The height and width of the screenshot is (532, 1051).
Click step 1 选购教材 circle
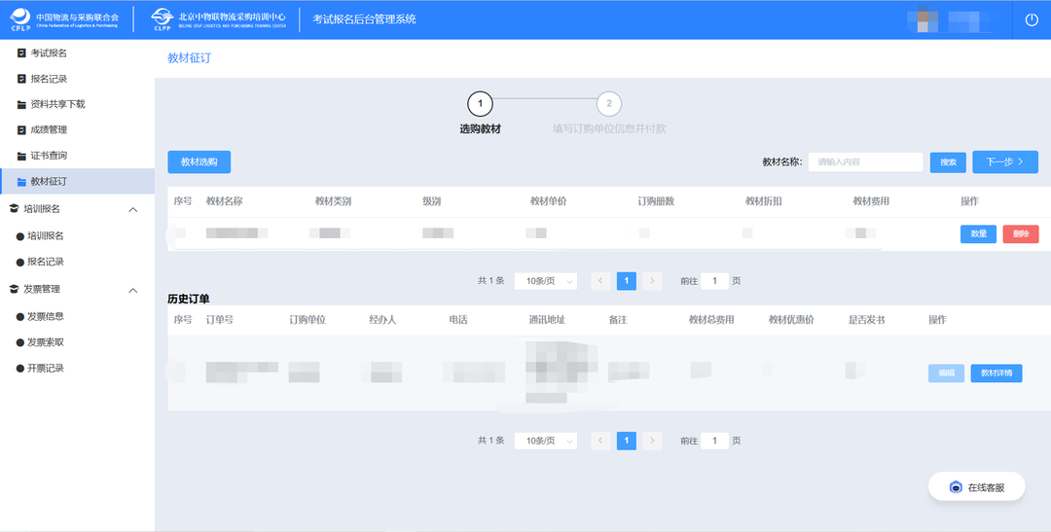(480, 104)
